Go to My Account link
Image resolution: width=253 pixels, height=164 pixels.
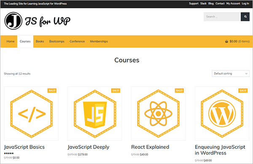click(x=233, y=3)
